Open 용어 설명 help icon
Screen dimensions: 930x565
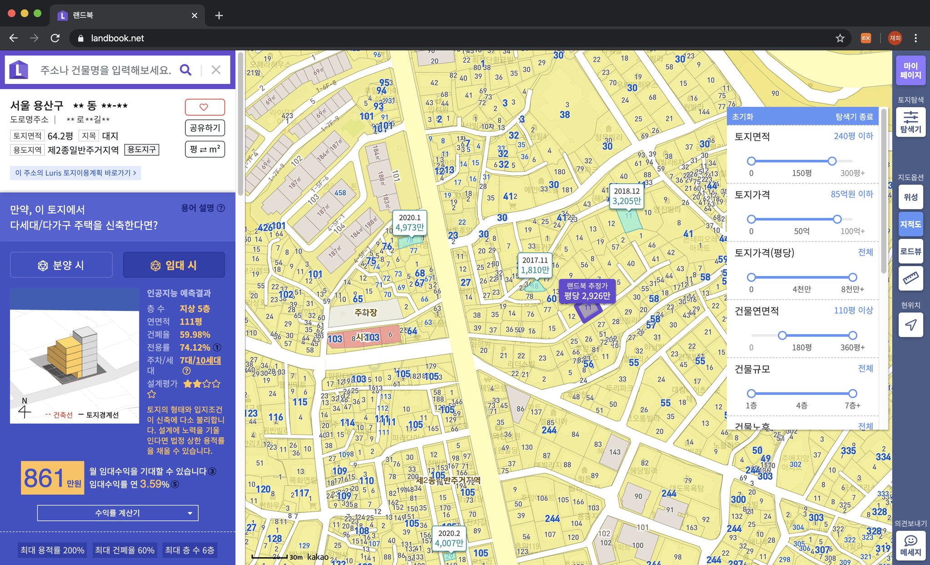pos(221,208)
